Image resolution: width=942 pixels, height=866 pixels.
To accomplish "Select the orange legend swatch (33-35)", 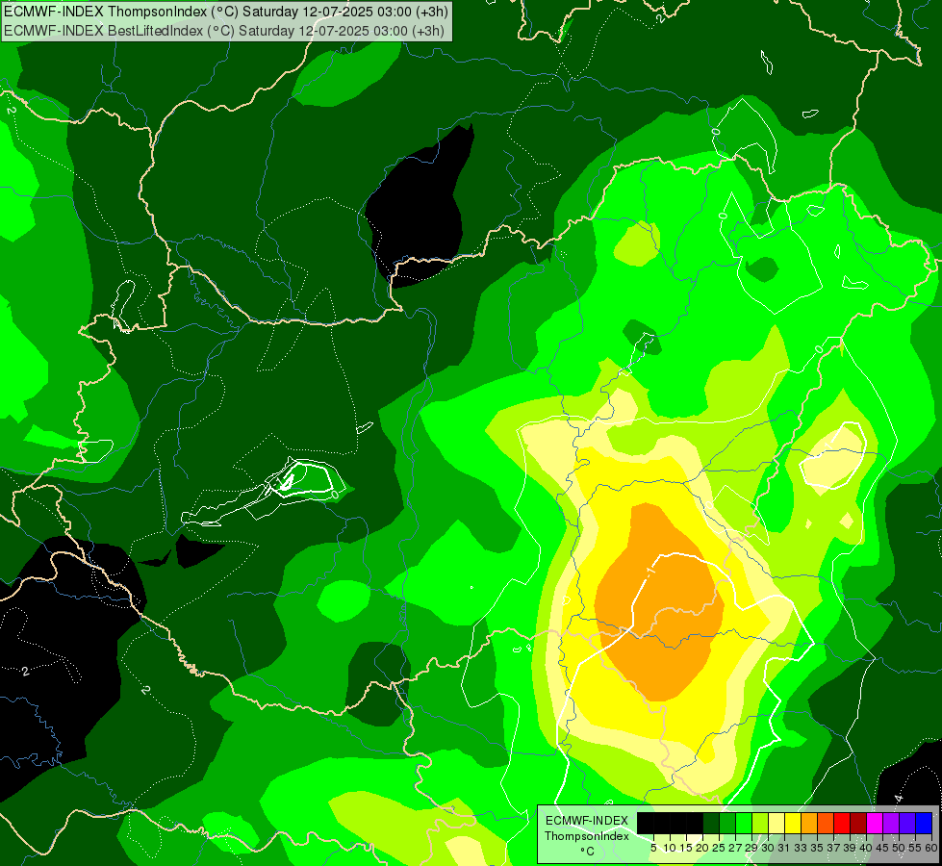I will pyautogui.click(x=809, y=823).
